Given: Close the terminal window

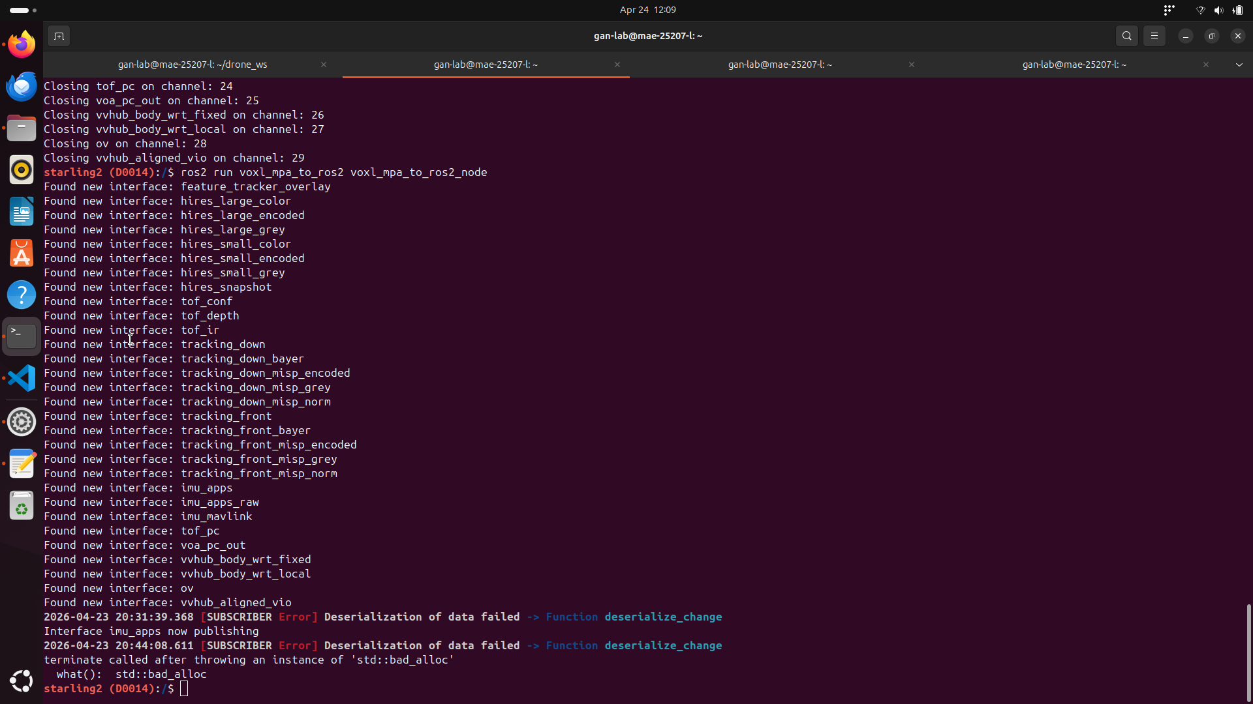Looking at the screenshot, I should pyautogui.click(x=1238, y=36).
